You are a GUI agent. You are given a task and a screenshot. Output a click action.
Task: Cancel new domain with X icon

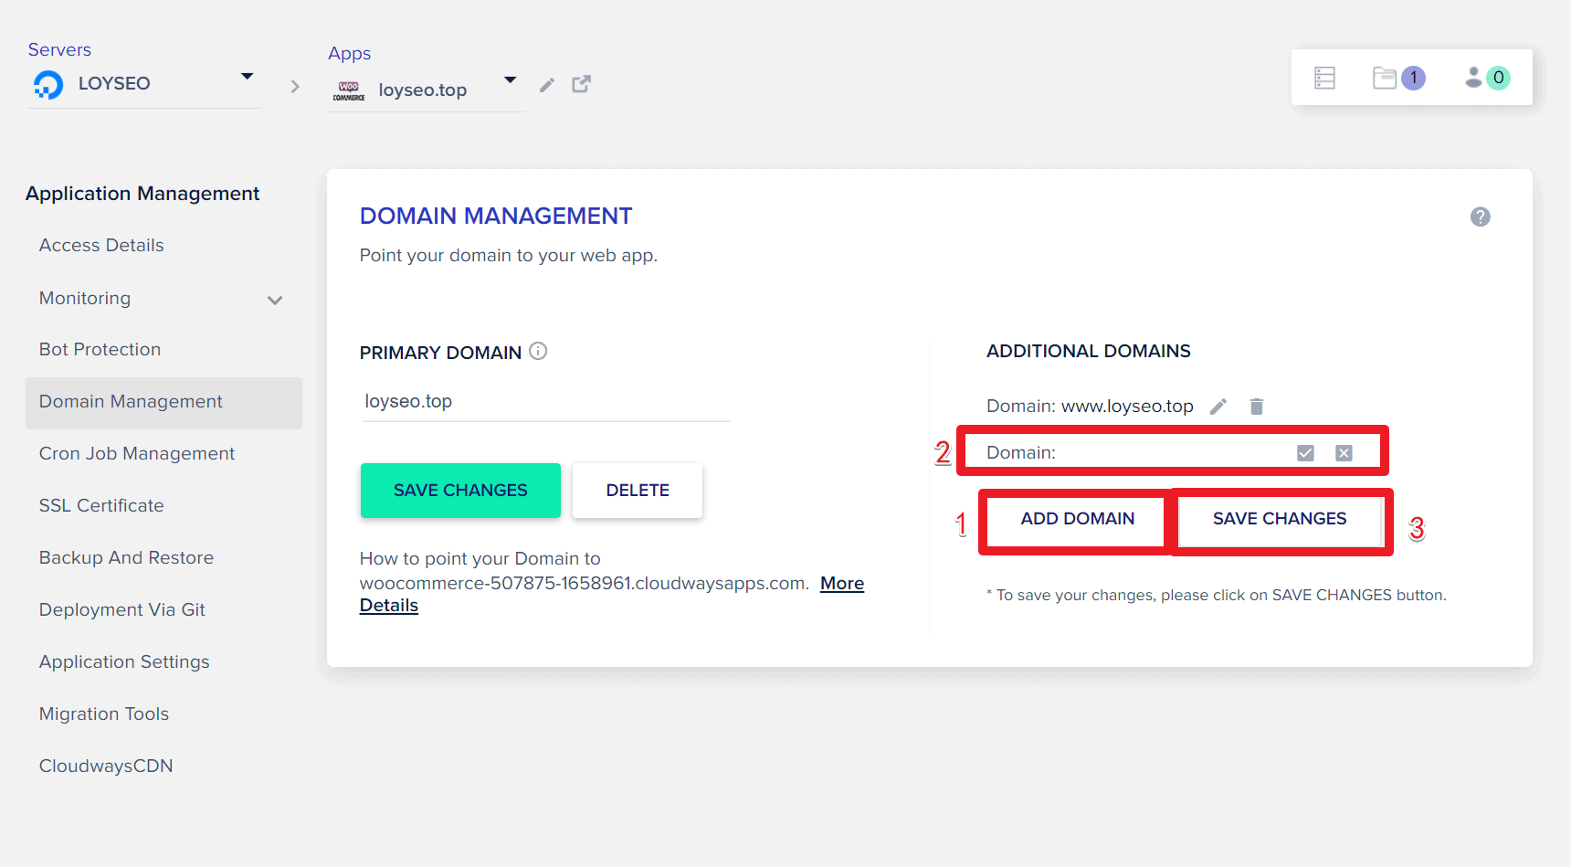1344,453
